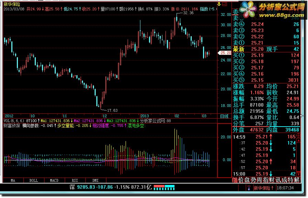Viewport: 308px width, 198px height.
Task: Select the 周 tab in the side panel
Action: click(x=259, y=180)
